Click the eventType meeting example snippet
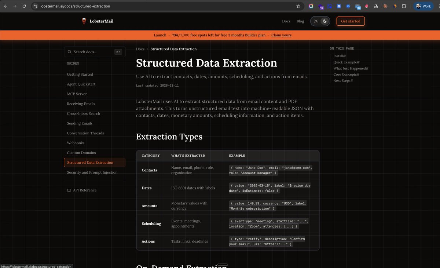Image resolution: width=440 pixels, height=268 pixels. 269,224
